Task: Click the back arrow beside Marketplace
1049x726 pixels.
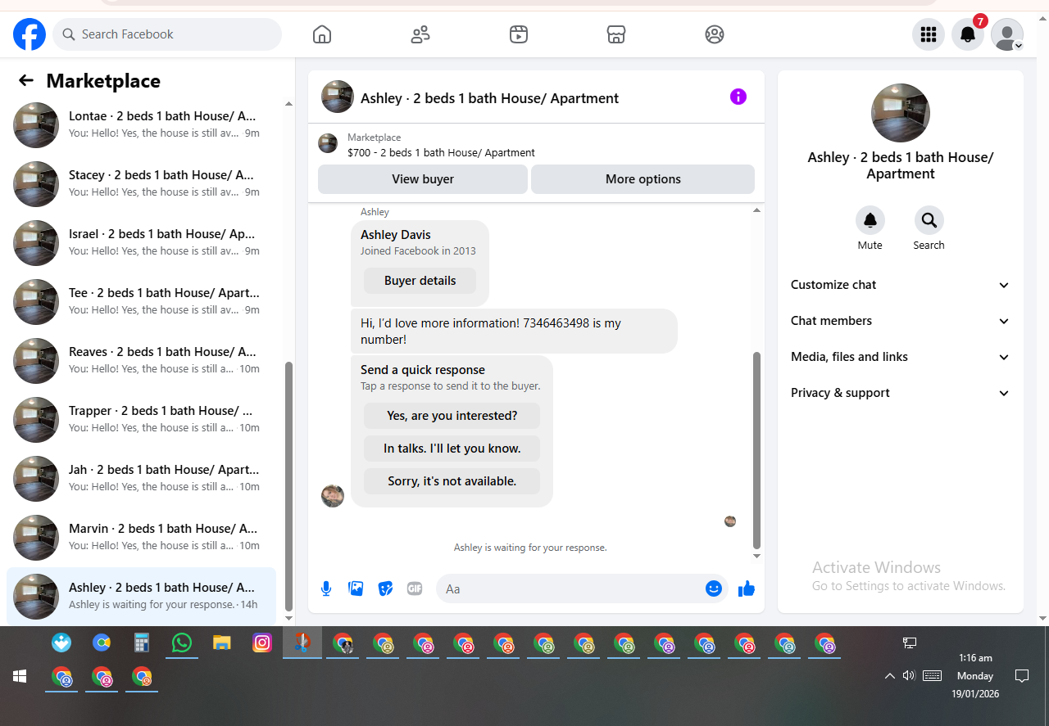Action: click(26, 80)
